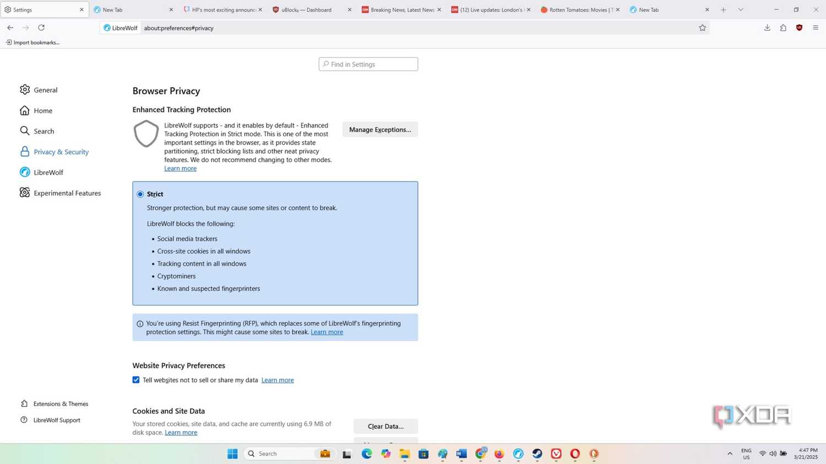
Task: Switch to the Breaking News tab
Action: click(x=401, y=10)
